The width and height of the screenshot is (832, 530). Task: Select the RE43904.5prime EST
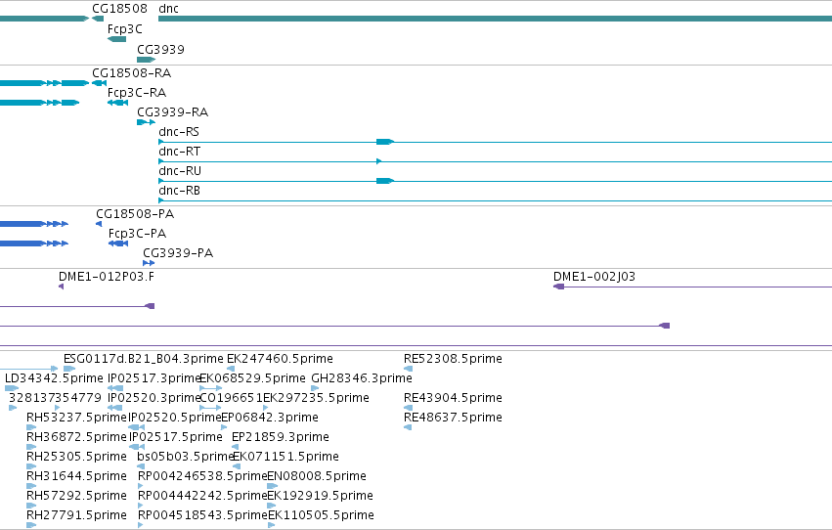(408, 408)
